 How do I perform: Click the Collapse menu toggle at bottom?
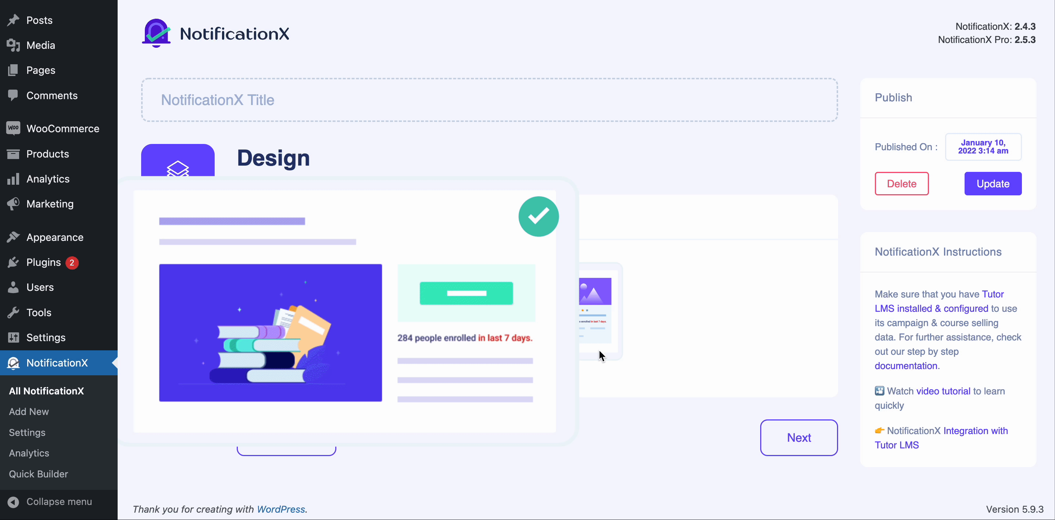[x=59, y=501]
